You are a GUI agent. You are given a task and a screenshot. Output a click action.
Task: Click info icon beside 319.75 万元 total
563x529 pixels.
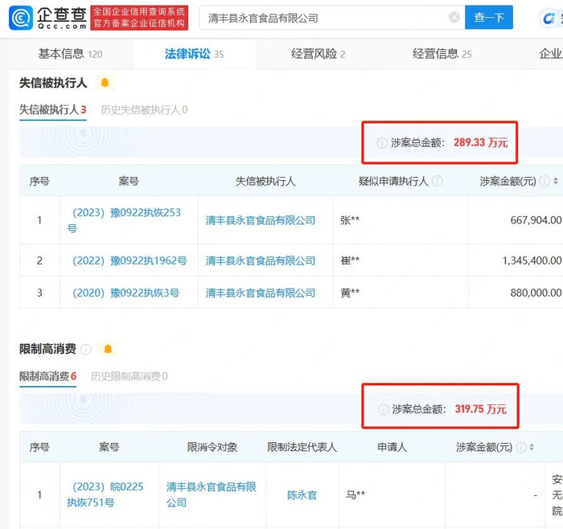click(x=383, y=409)
